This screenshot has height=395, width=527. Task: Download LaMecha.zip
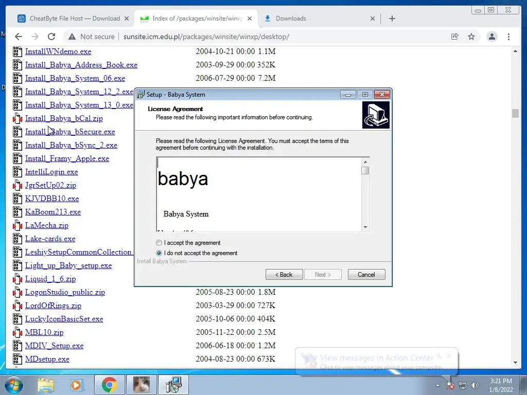(x=47, y=225)
